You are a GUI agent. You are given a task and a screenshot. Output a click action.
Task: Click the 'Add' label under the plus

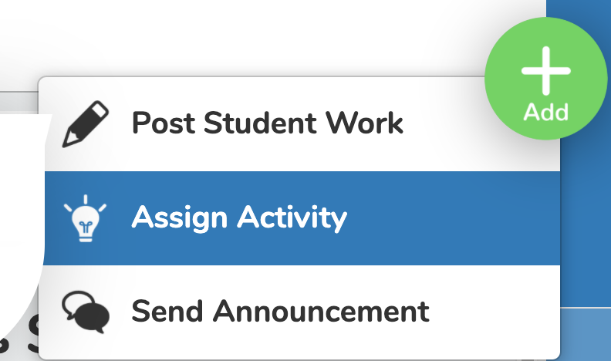point(546,113)
